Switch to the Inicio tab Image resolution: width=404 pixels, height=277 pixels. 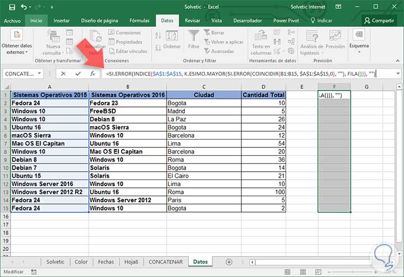36,20
